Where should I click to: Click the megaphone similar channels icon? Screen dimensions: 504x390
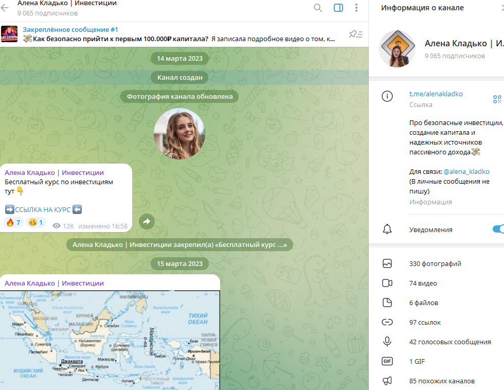387,381
